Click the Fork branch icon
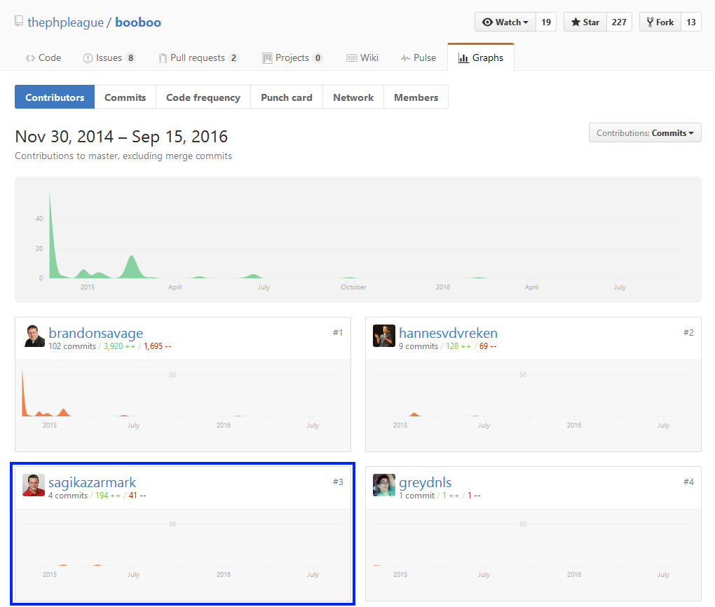The width and height of the screenshot is (715, 607). 651,22
